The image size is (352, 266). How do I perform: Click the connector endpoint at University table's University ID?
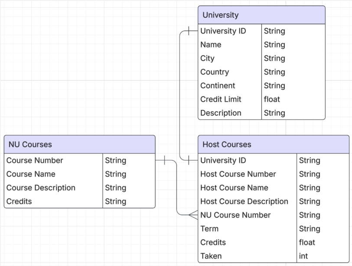[189, 31]
